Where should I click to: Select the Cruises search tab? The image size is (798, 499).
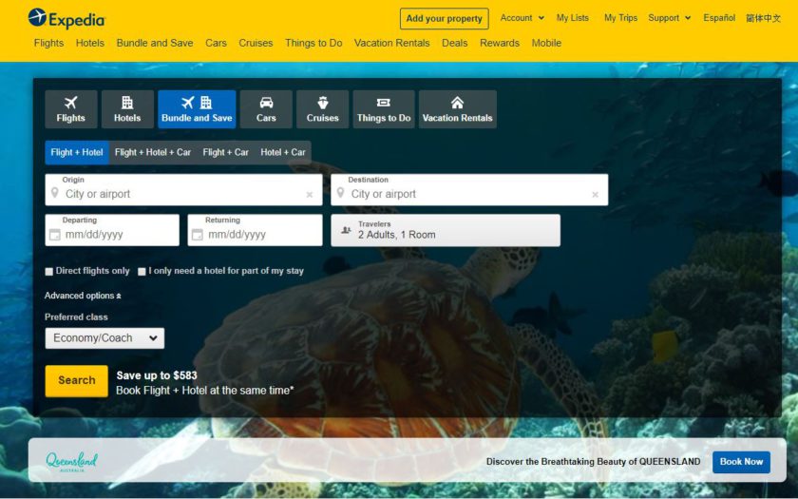[x=323, y=109]
